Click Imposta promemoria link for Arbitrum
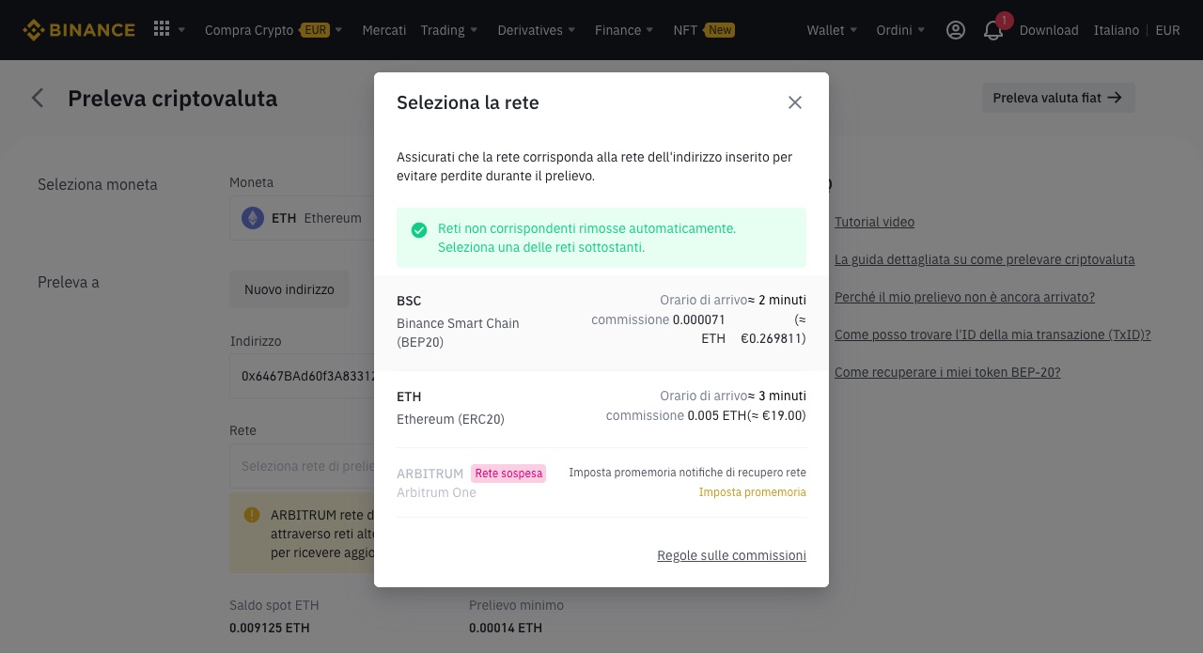The height and width of the screenshot is (653, 1203). tap(752, 492)
